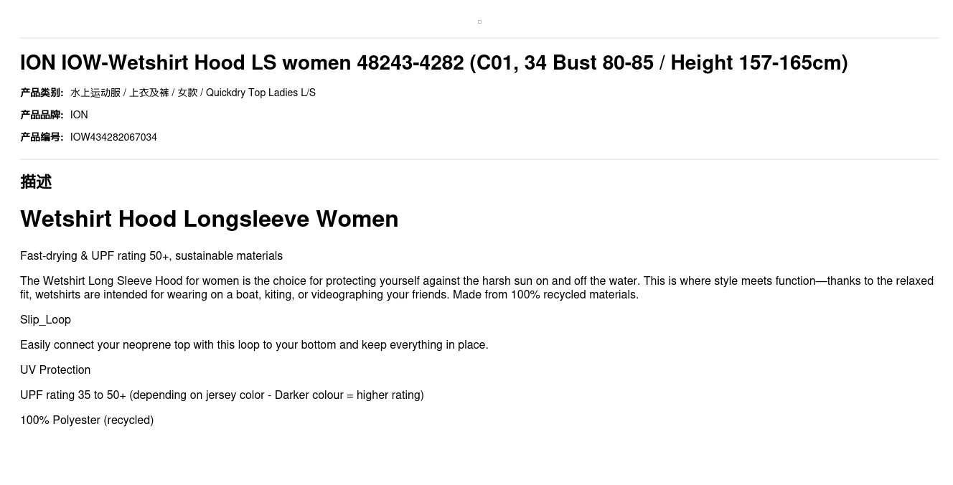Click the Slip_Loop feature title

tap(45, 320)
